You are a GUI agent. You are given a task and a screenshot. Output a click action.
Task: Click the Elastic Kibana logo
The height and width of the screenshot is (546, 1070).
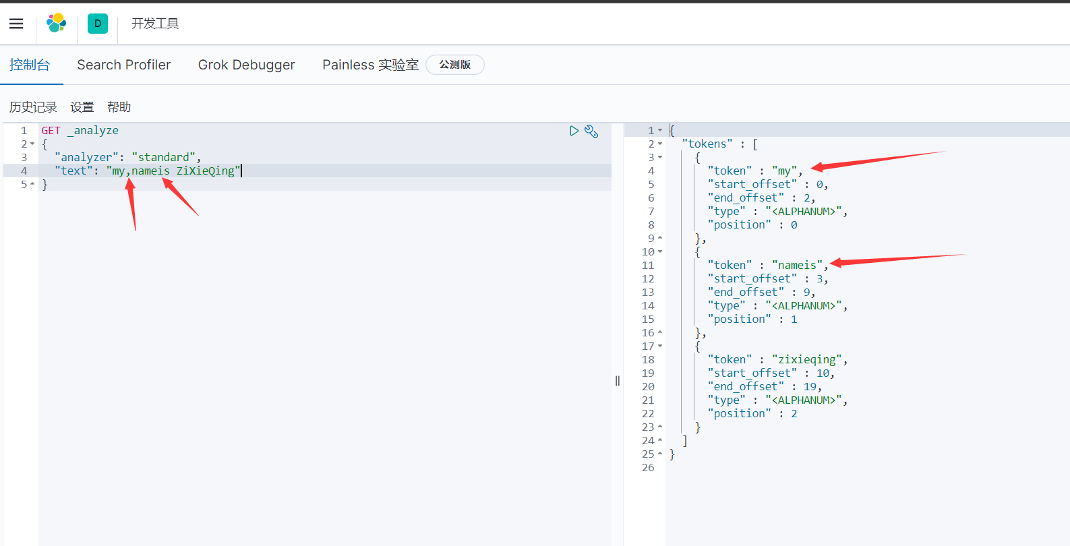pyautogui.click(x=56, y=24)
